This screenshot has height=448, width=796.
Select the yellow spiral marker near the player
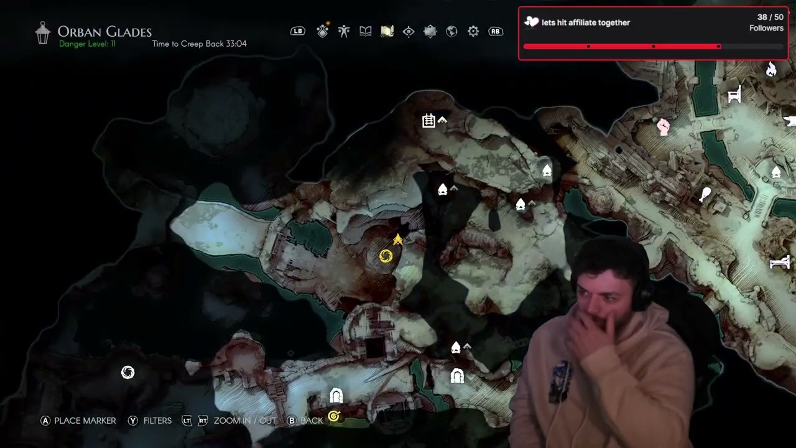(x=386, y=256)
